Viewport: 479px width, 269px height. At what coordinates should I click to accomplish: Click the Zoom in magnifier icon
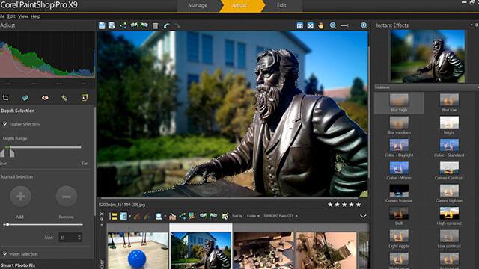point(364,25)
